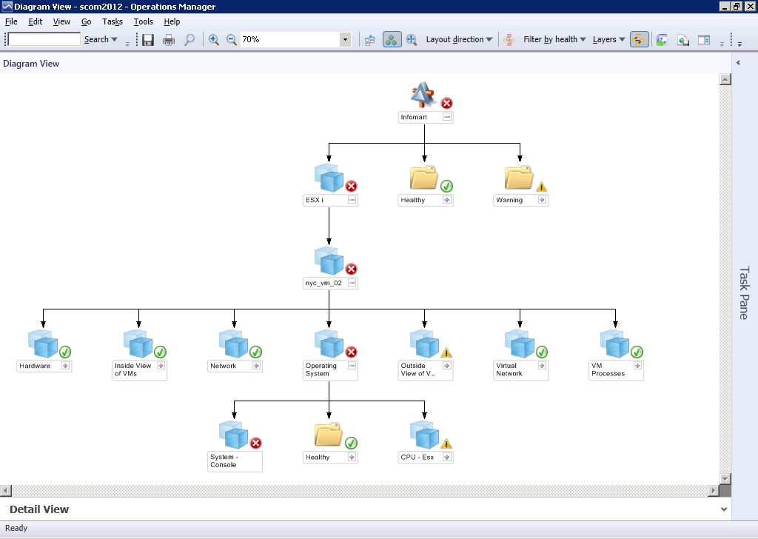Click the magnifying glass find icon
Viewport: 758px width, 539px height.
pos(189,40)
